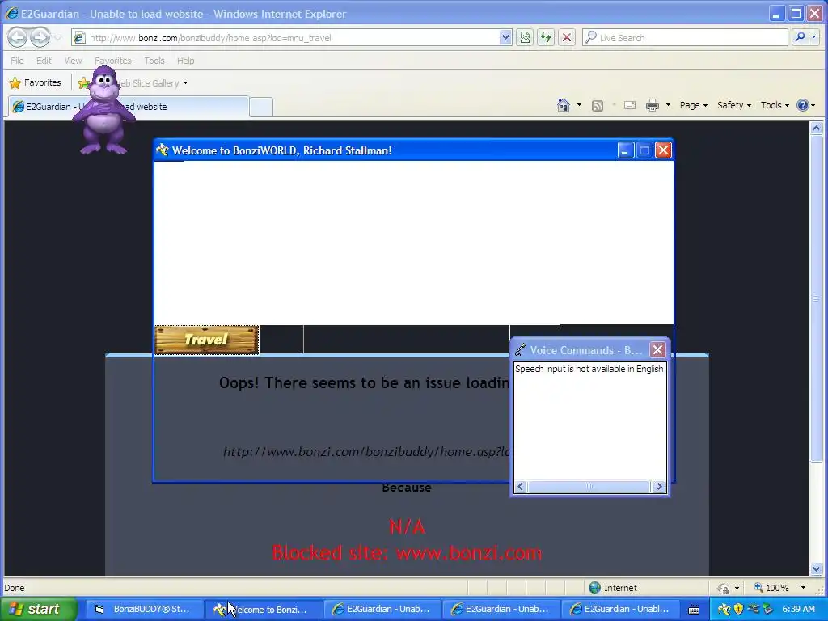Click Voice Commands scroll left arrow
The width and height of the screenshot is (828, 621).
point(520,486)
